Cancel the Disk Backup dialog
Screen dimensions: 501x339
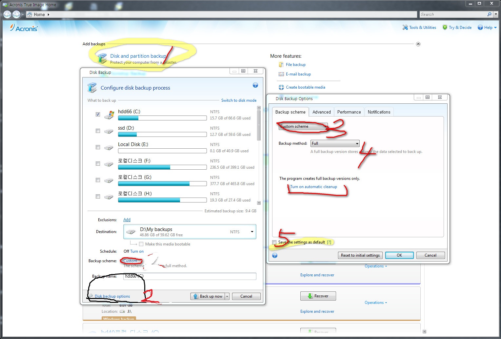tap(246, 296)
